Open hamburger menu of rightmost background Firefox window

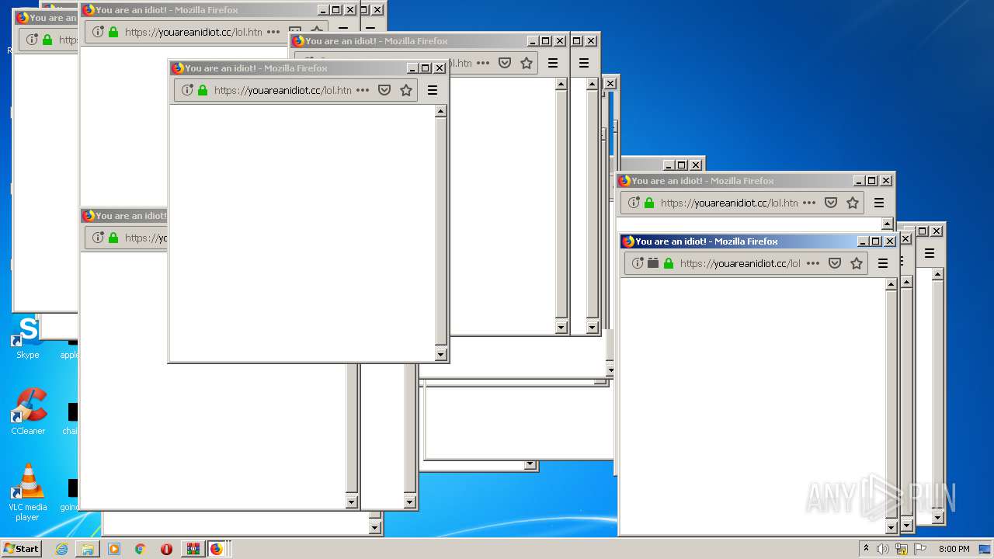tap(930, 253)
